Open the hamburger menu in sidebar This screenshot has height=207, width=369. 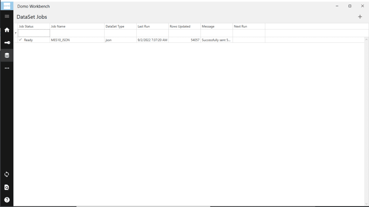7,17
